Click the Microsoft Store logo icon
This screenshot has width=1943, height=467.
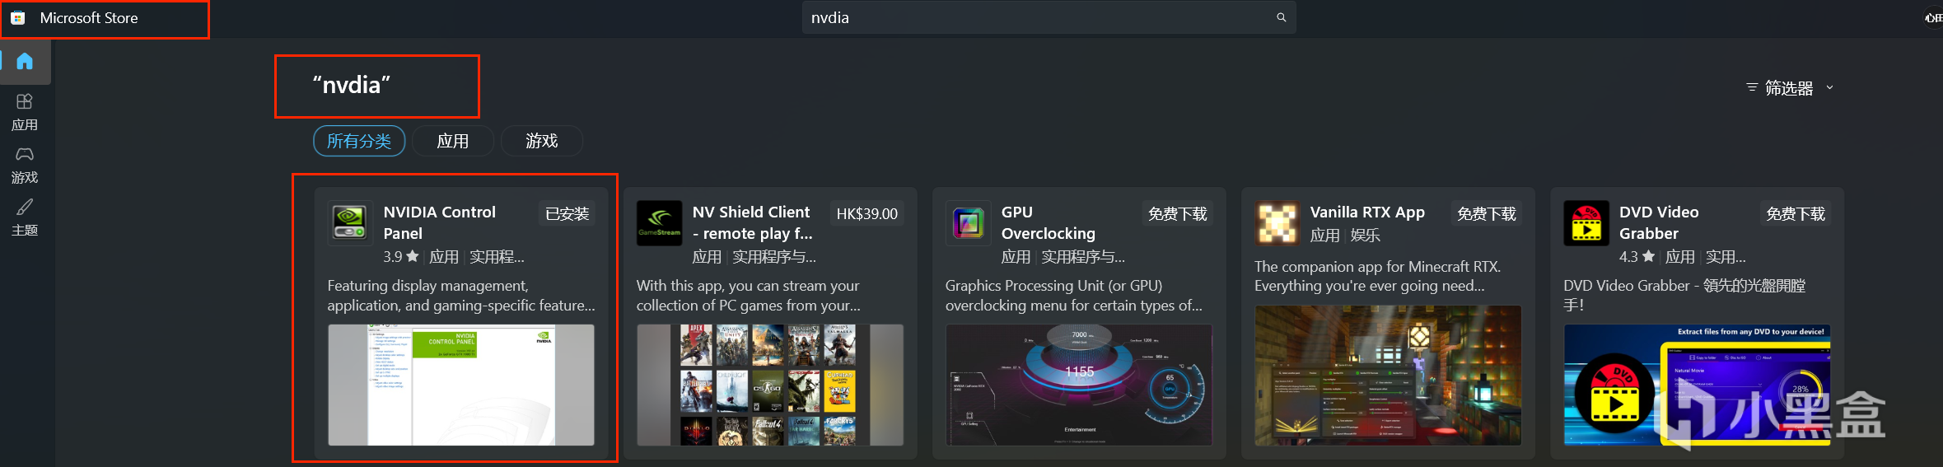(18, 17)
